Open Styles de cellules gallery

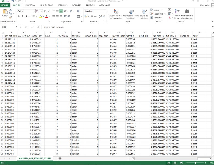pyautogui.click(x=144, y=14)
